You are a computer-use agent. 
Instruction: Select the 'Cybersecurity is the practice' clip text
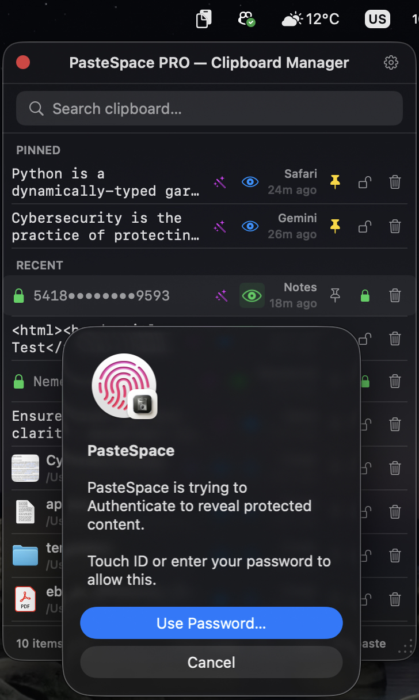coord(106,227)
